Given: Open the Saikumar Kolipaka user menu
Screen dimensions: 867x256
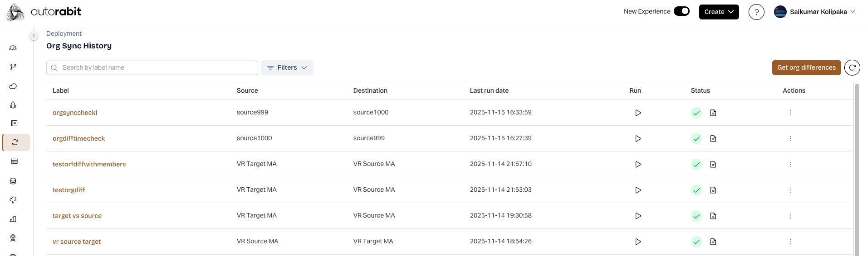Looking at the screenshot, I should tap(815, 12).
